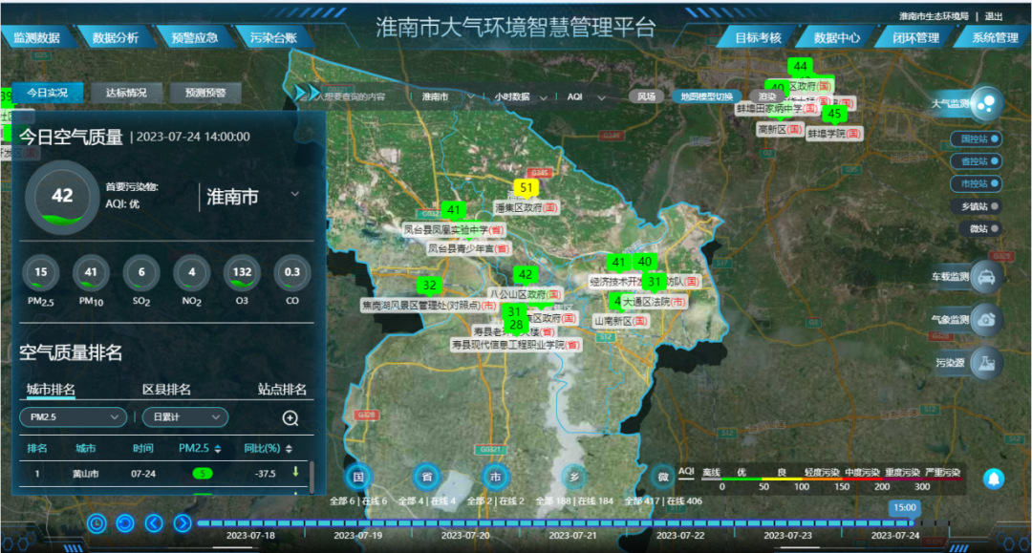Open the 小时数据 dropdown
The image size is (1032, 553).
pos(521,96)
